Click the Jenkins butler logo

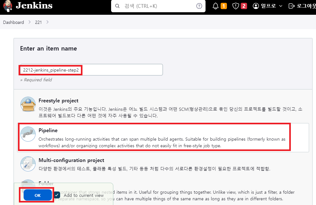coord(8,6)
